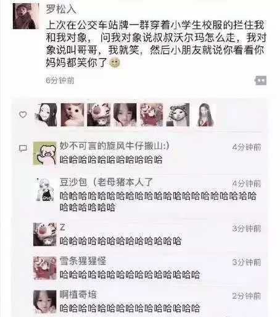Open the white cat avatar in likes
Image resolution: width=280 pixels, height=317 pixels.
coord(72,115)
